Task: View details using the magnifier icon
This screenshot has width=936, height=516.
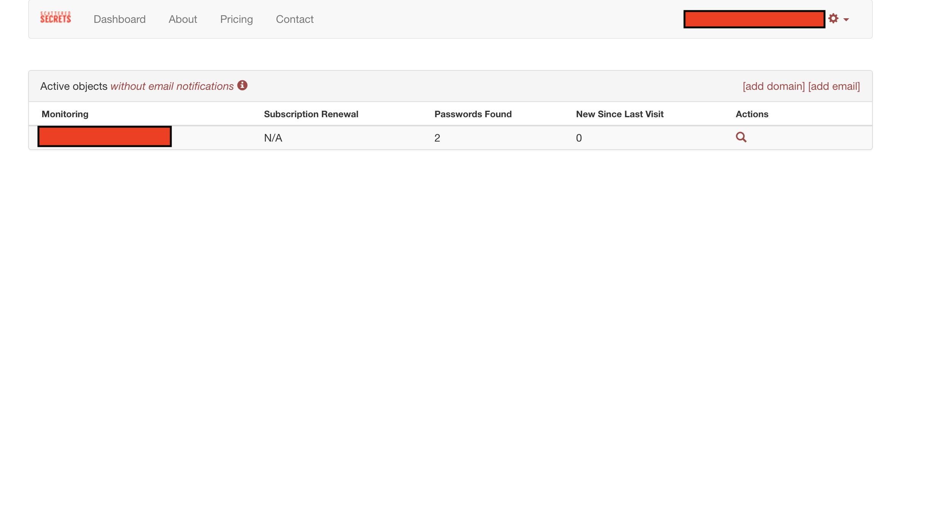Action: [x=741, y=137]
